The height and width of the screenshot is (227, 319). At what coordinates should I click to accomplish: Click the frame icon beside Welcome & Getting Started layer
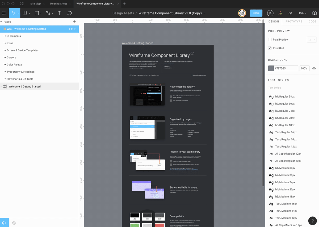pos(5,86)
